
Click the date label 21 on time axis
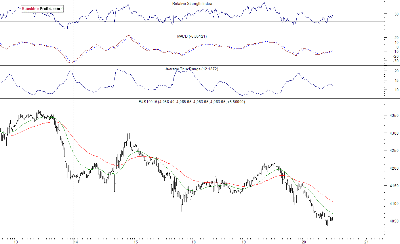pos(366,242)
